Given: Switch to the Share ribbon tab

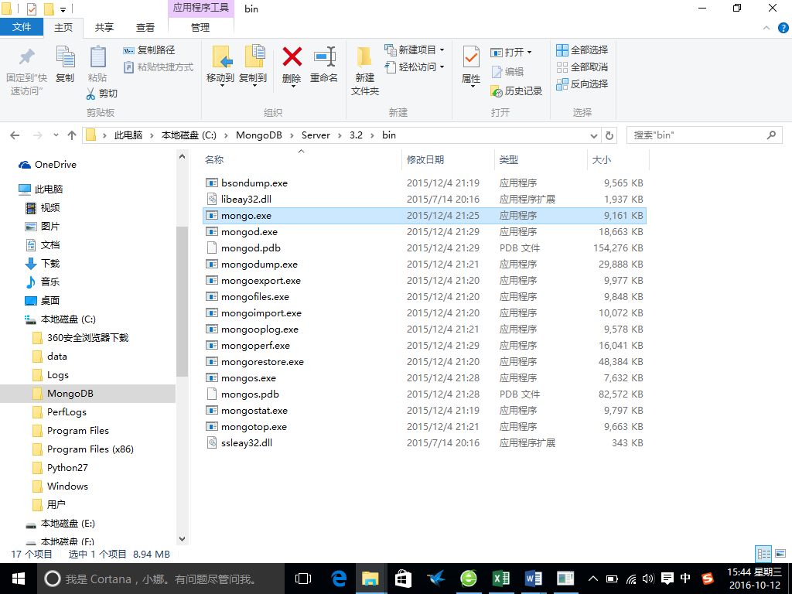Looking at the screenshot, I should (x=104, y=28).
